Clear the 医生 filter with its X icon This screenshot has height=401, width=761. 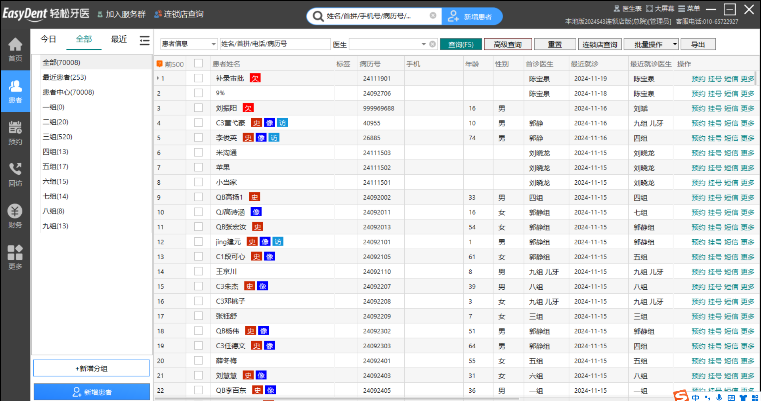click(x=433, y=44)
